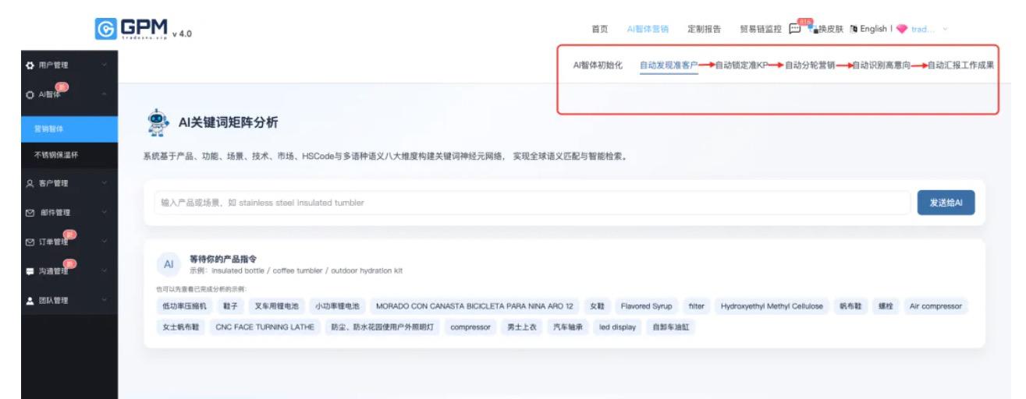Click the AI robot mascot icon
1026x399 pixels.
tap(158, 122)
